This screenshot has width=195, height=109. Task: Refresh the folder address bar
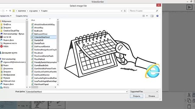[x=125, y=11]
